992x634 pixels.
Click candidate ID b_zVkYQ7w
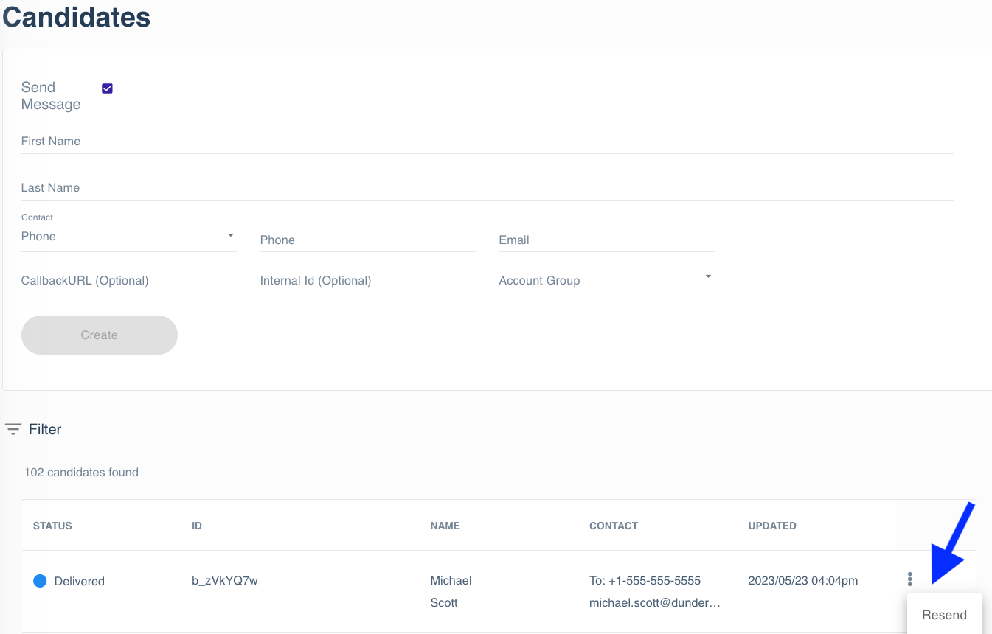tap(224, 580)
